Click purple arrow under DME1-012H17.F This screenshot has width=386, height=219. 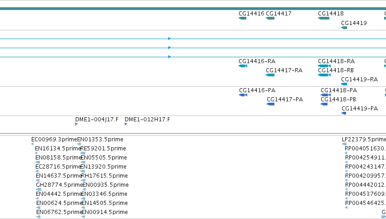click(126, 124)
